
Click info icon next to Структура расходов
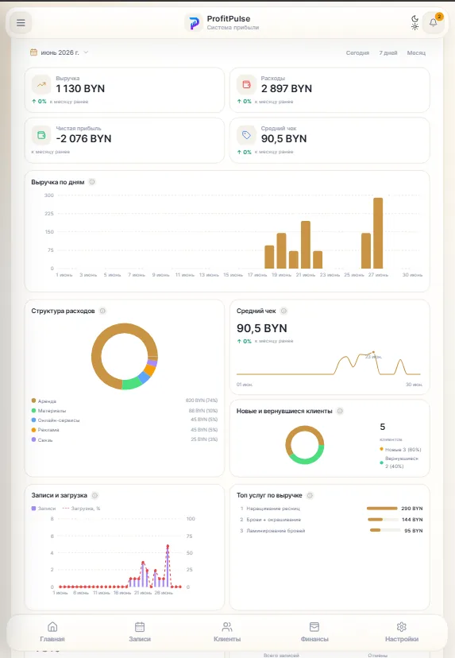pyautogui.click(x=102, y=311)
